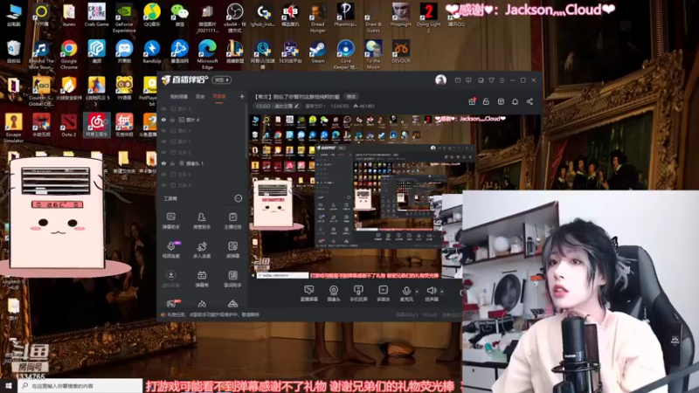Open the 歌词助手 lyrics assistant tool
Viewport: 699px width, 393px height.
click(232, 279)
